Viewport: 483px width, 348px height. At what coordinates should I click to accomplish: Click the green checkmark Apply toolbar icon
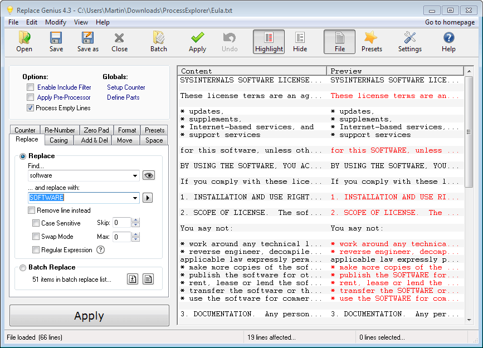coord(197,42)
